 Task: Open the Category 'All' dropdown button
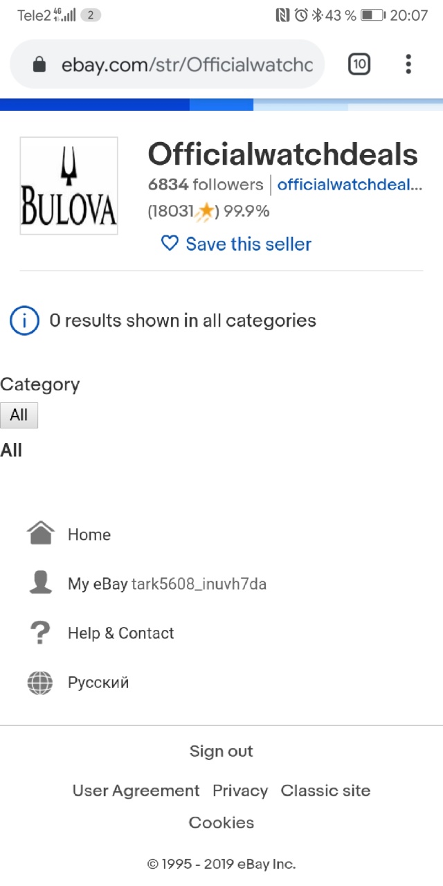(19, 415)
